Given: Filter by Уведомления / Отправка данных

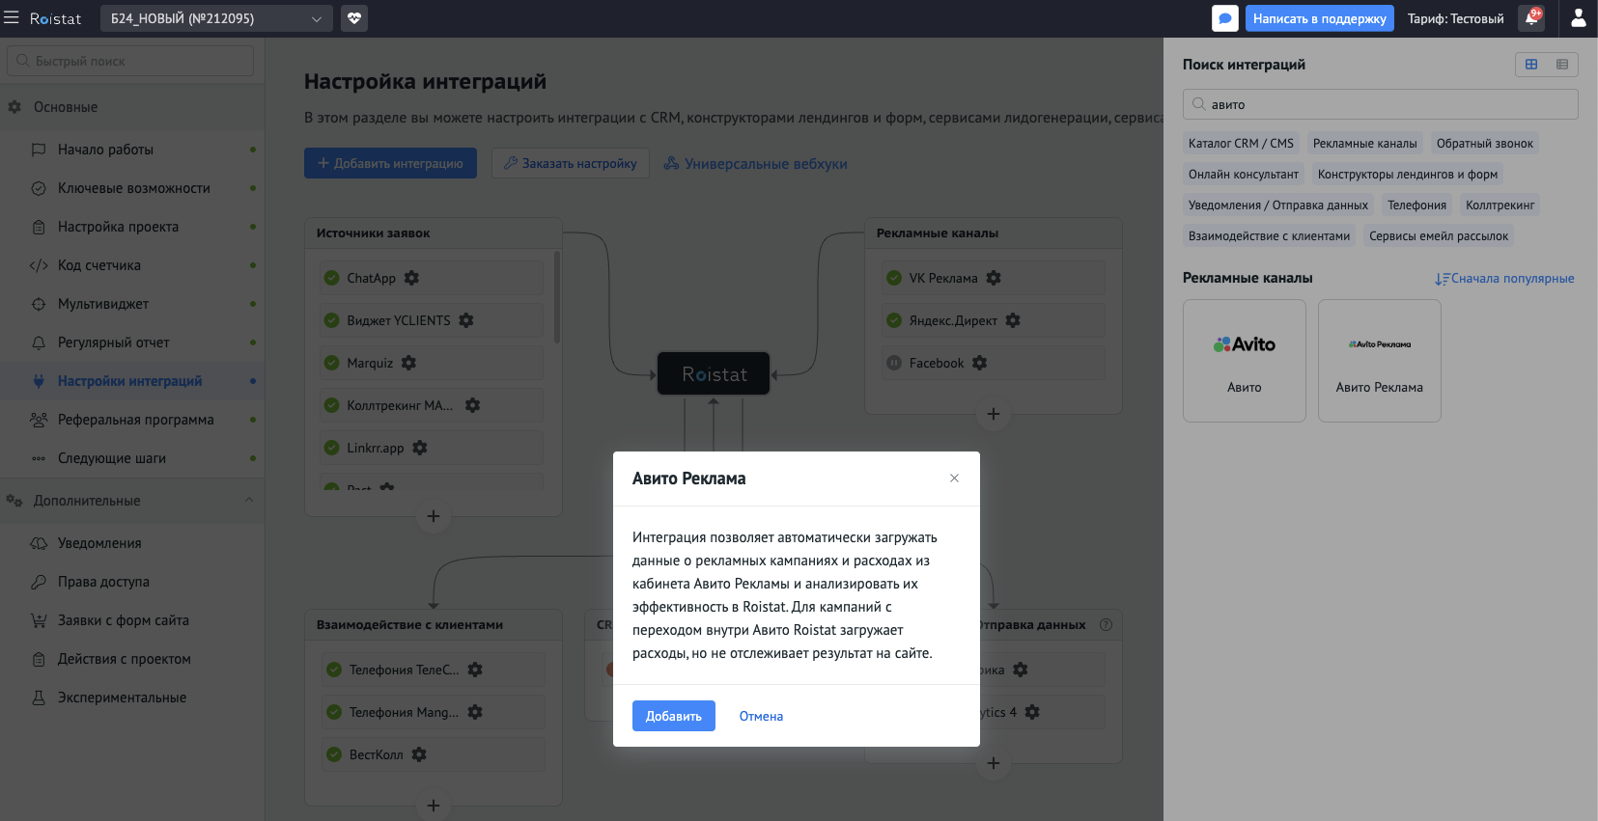Looking at the screenshot, I should 1278,205.
